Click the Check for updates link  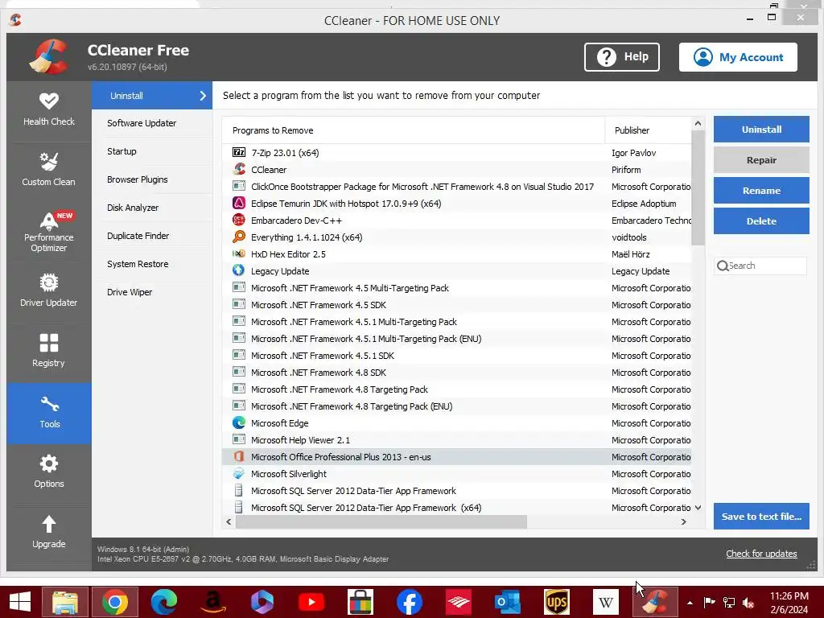click(761, 554)
